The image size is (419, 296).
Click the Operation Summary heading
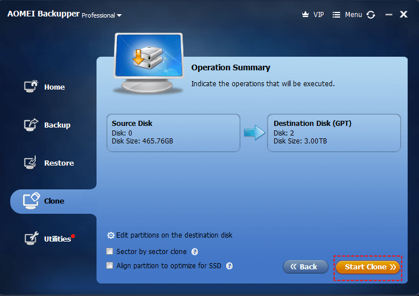coord(231,67)
